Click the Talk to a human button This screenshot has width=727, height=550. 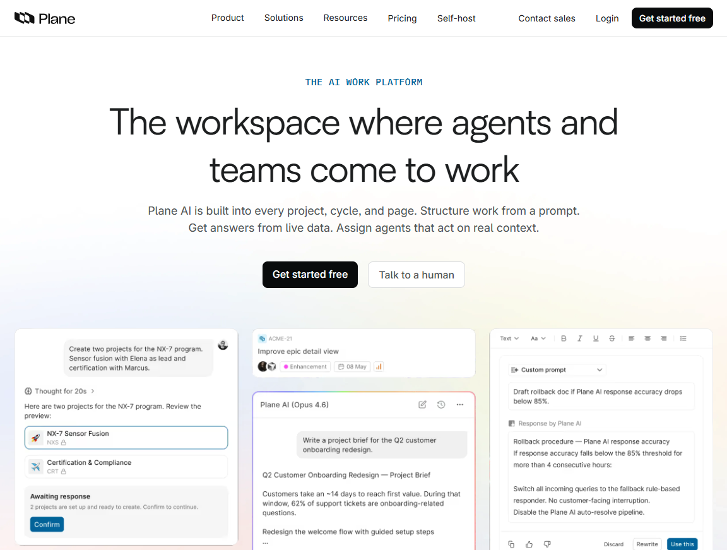(417, 275)
